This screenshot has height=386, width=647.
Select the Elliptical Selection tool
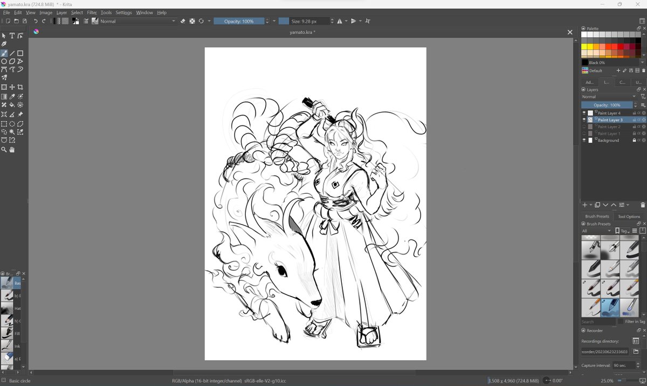click(x=12, y=123)
